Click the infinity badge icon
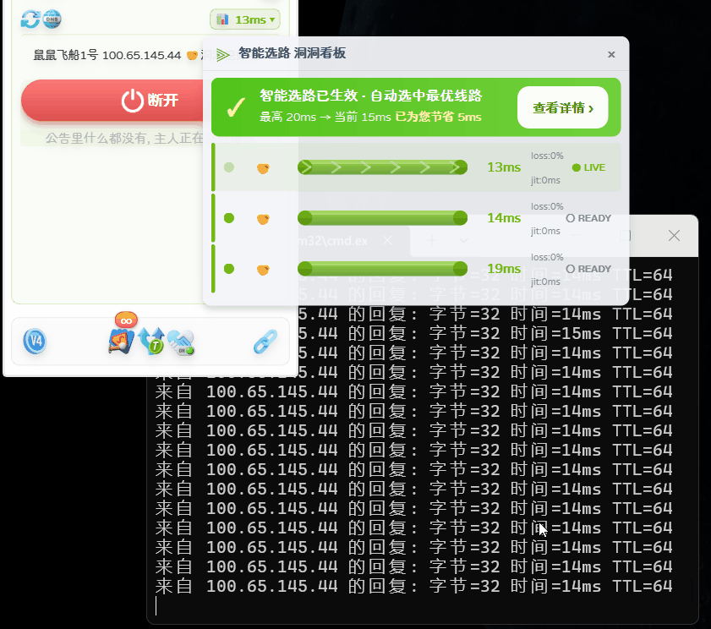Screen dimensions: 711x629 tap(126, 320)
